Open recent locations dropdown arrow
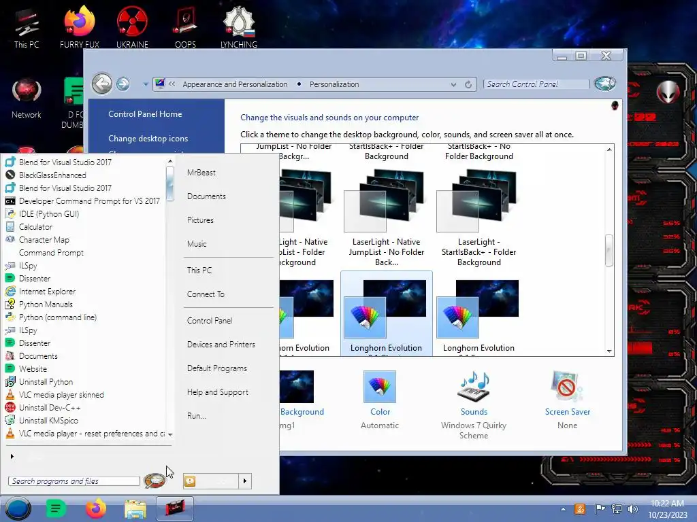Image resolution: width=697 pixels, height=522 pixels. click(146, 84)
